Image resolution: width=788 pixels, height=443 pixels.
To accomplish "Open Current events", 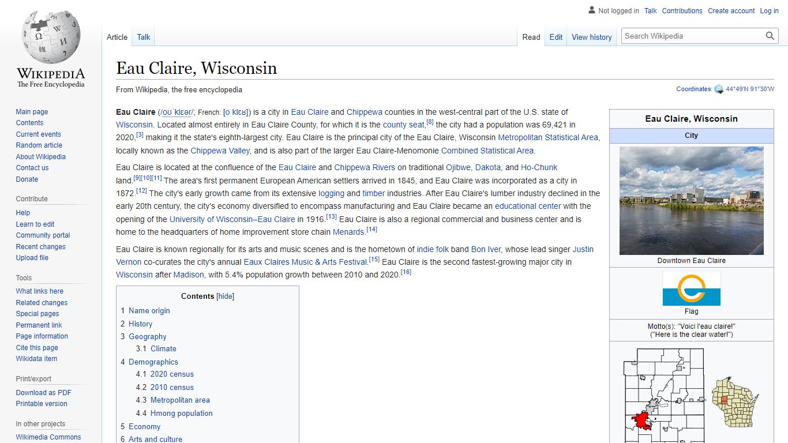I will [x=38, y=134].
